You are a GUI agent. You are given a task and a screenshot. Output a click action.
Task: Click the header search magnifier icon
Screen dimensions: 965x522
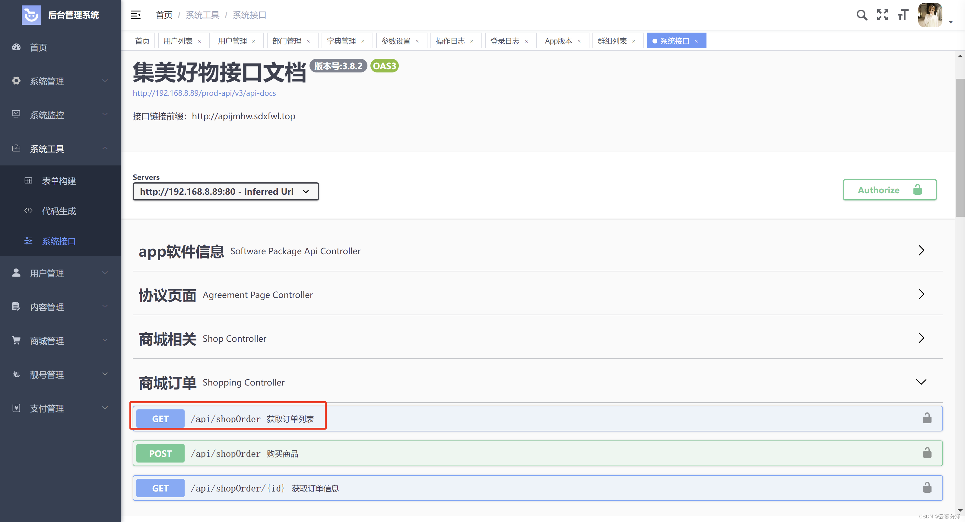click(x=861, y=15)
